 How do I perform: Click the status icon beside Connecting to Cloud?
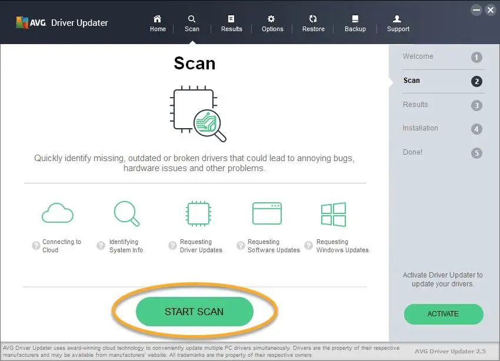click(x=36, y=246)
